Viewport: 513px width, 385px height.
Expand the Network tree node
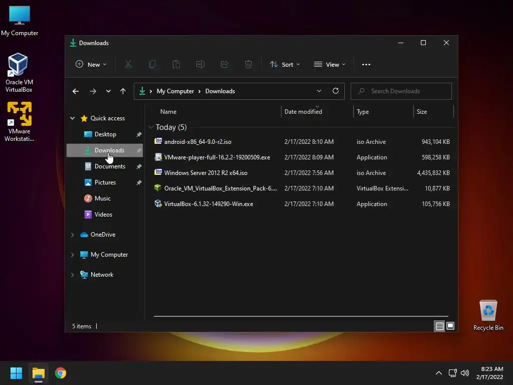click(x=73, y=275)
